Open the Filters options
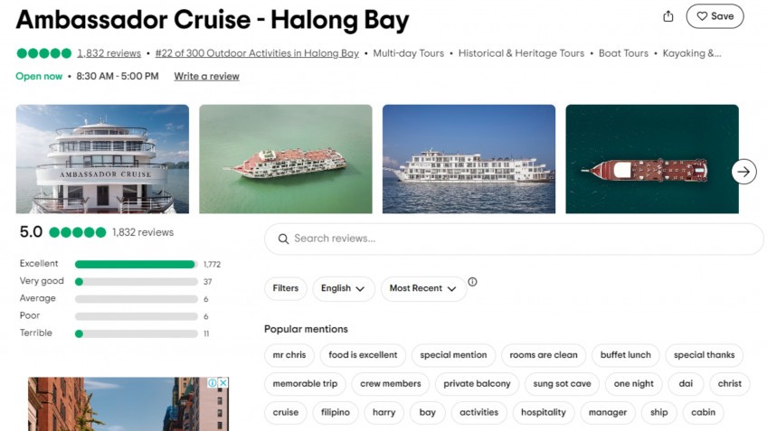 click(x=285, y=288)
